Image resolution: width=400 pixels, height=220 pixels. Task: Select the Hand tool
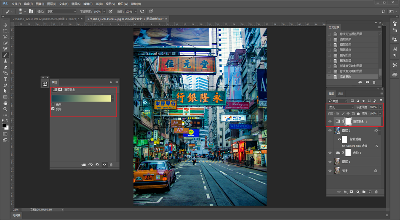(x=5, y=103)
